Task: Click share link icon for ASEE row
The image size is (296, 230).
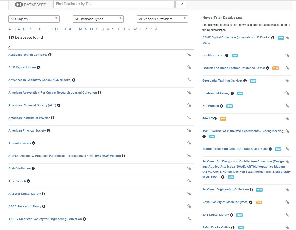Action: 189,219
